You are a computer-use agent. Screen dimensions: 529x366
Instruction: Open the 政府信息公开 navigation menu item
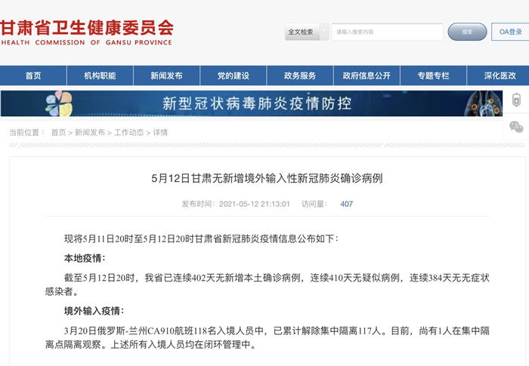tap(367, 75)
